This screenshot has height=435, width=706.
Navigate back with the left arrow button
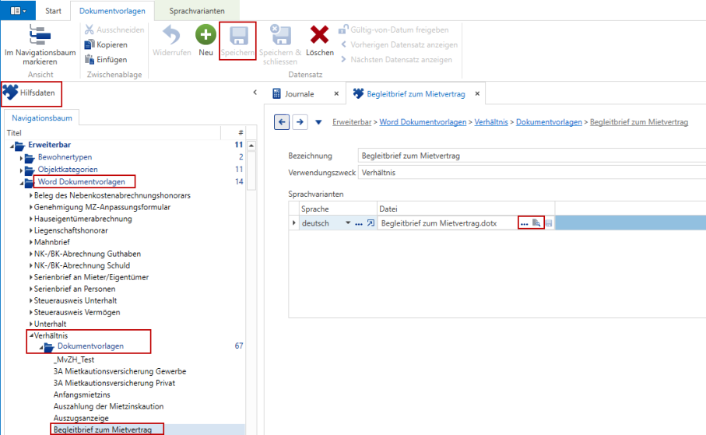pos(282,122)
